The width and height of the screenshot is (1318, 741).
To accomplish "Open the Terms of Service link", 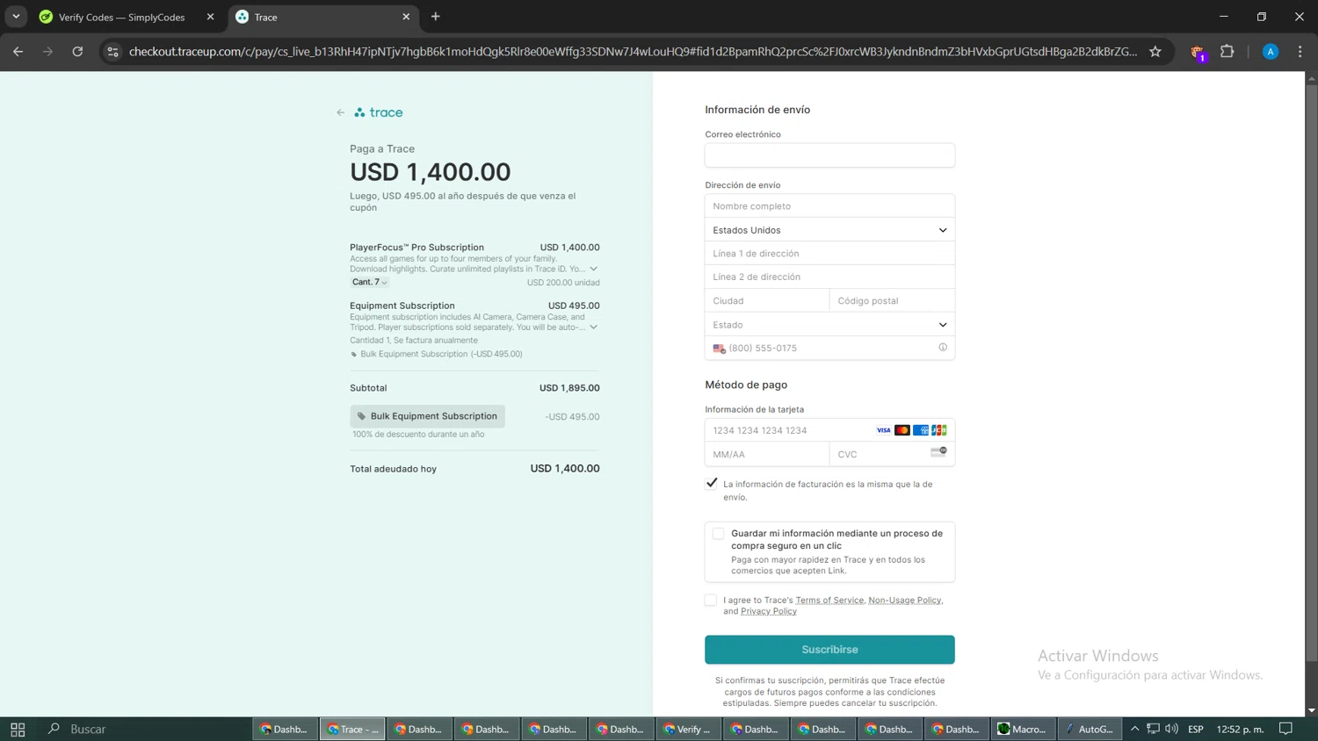I will click(829, 601).
